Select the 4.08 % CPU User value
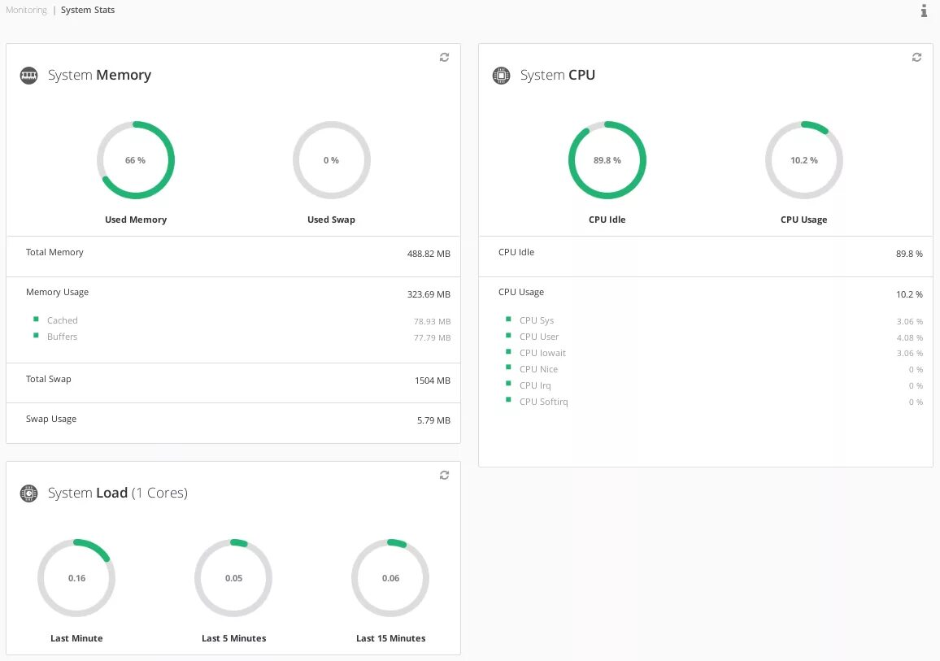Screen dimensions: 940x661 click(x=909, y=337)
